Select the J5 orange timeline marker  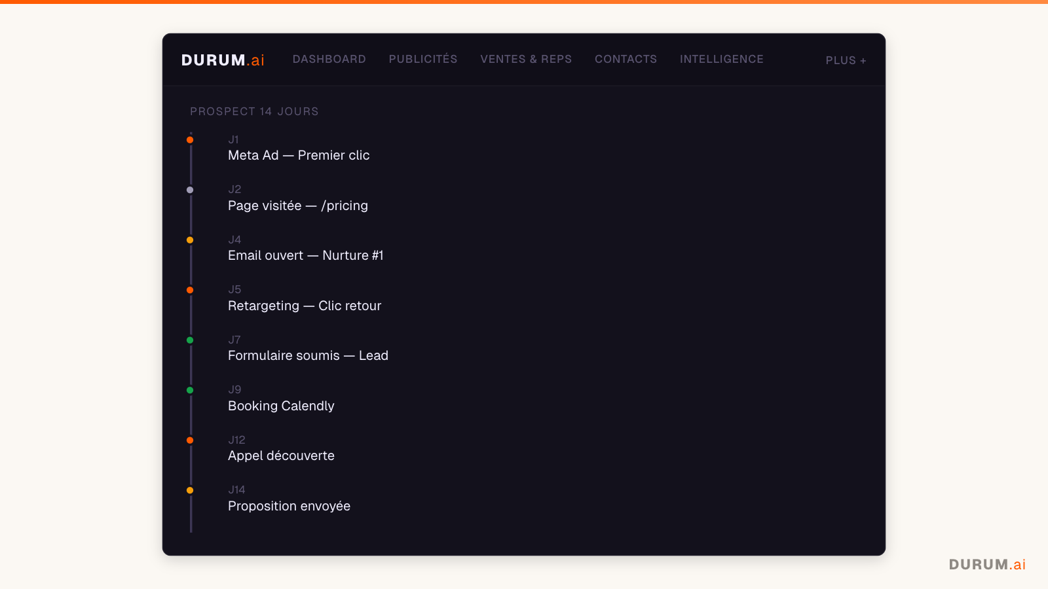(190, 290)
